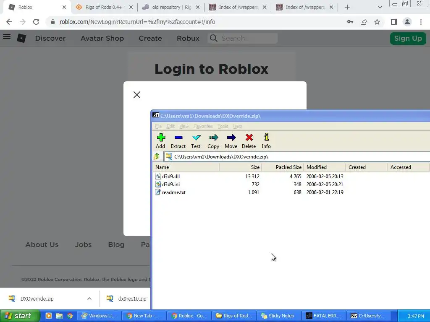Open archive Info in 7-Zip toolbar
430x322 pixels.
[266, 141]
